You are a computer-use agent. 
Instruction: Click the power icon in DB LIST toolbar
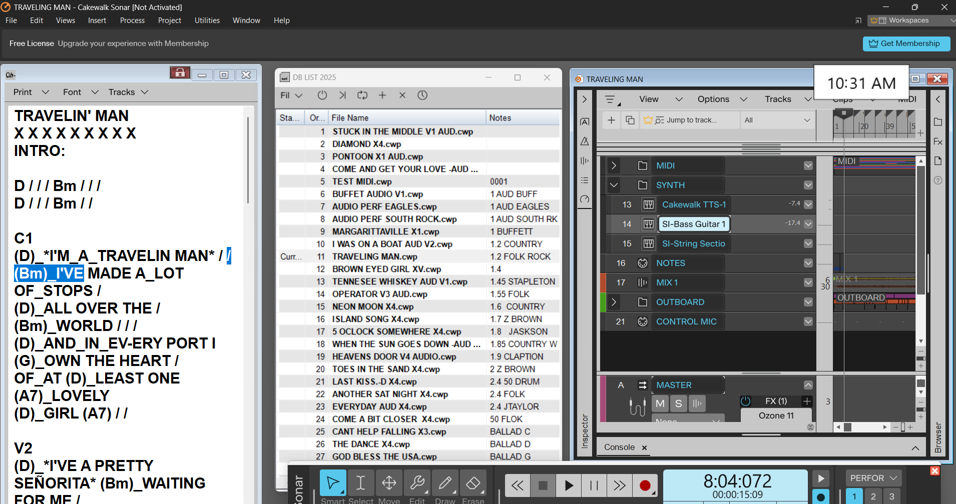coord(322,95)
